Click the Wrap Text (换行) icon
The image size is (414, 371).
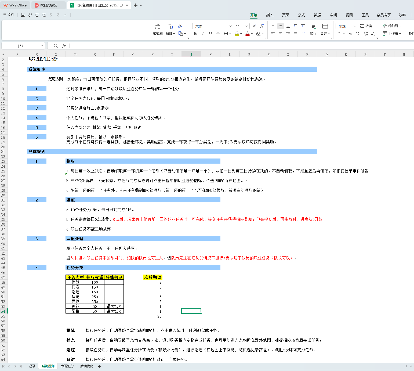pyautogui.click(x=313, y=27)
